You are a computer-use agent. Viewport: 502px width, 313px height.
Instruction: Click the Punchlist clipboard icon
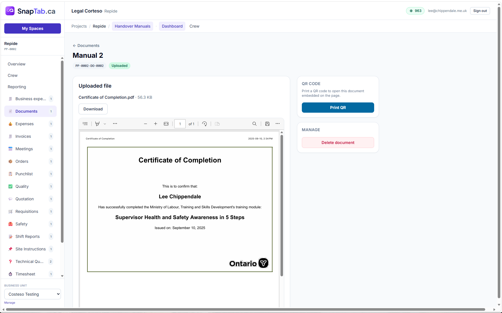point(11,174)
